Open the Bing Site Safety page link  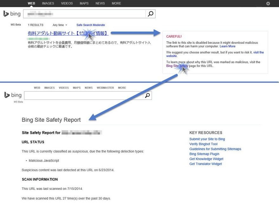point(177,65)
